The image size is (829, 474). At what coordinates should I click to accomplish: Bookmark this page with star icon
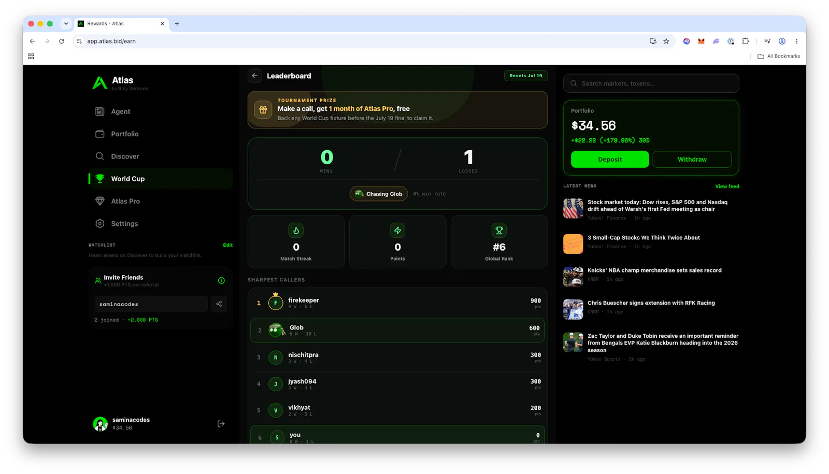[666, 41]
